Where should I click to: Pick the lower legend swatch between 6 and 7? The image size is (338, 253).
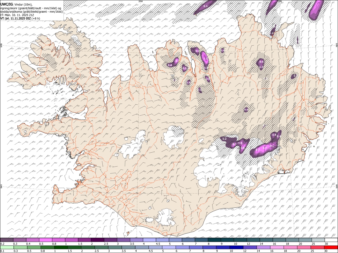[182, 247]
